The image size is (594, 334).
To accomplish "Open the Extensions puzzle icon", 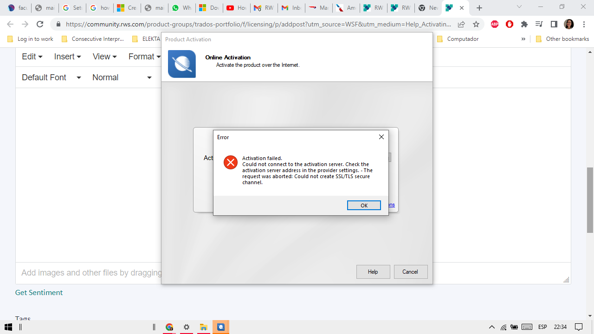I will pos(524,23).
